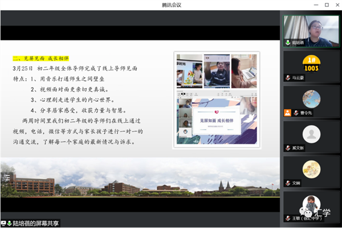Click the screen-share icon in the bottom-left status bar
This screenshot has width=342, height=228.
pyautogui.click(x=3, y=223)
